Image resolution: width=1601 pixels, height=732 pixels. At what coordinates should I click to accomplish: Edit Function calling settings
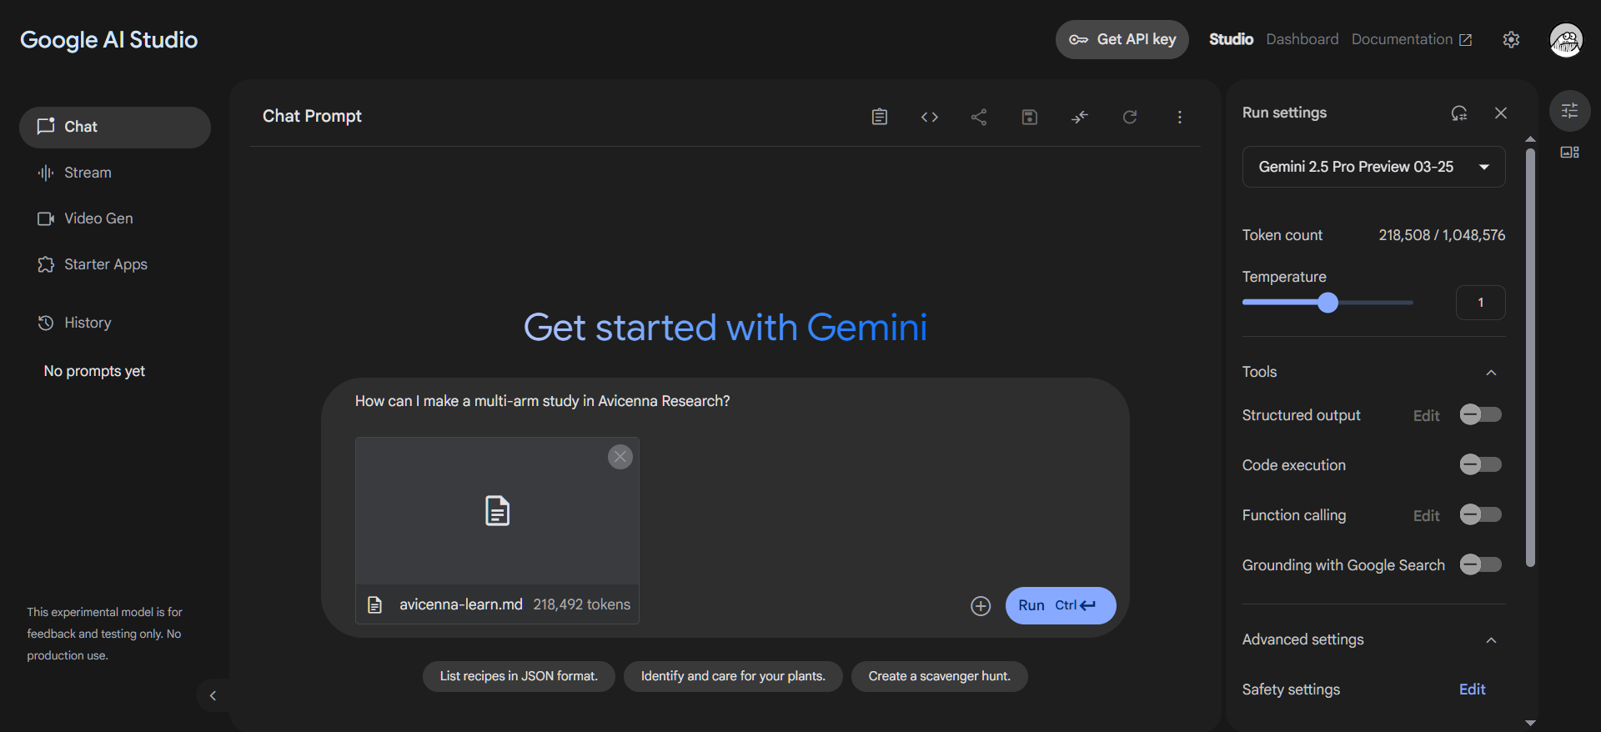pyautogui.click(x=1426, y=515)
